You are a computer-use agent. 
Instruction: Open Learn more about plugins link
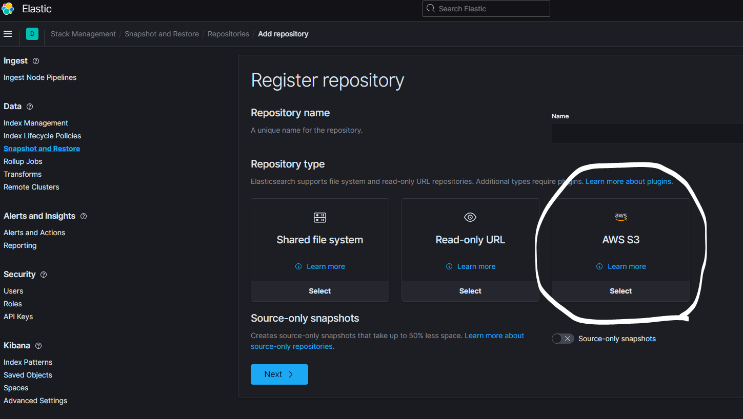[629, 181]
